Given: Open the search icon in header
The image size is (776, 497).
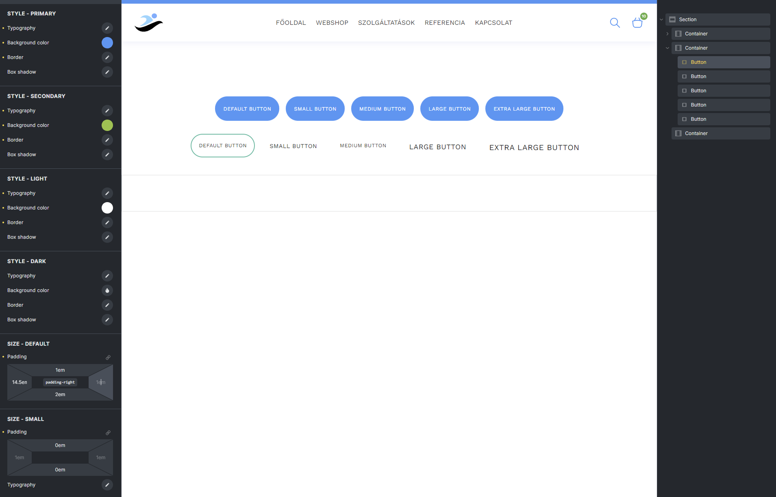Looking at the screenshot, I should coord(615,23).
